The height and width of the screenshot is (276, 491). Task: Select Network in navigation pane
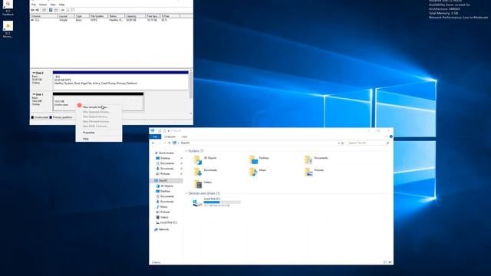click(162, 229)
